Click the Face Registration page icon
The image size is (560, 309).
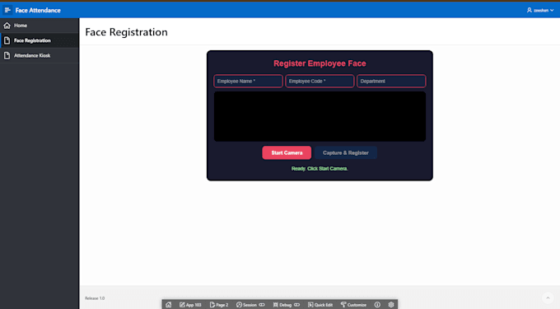(7, 40)
